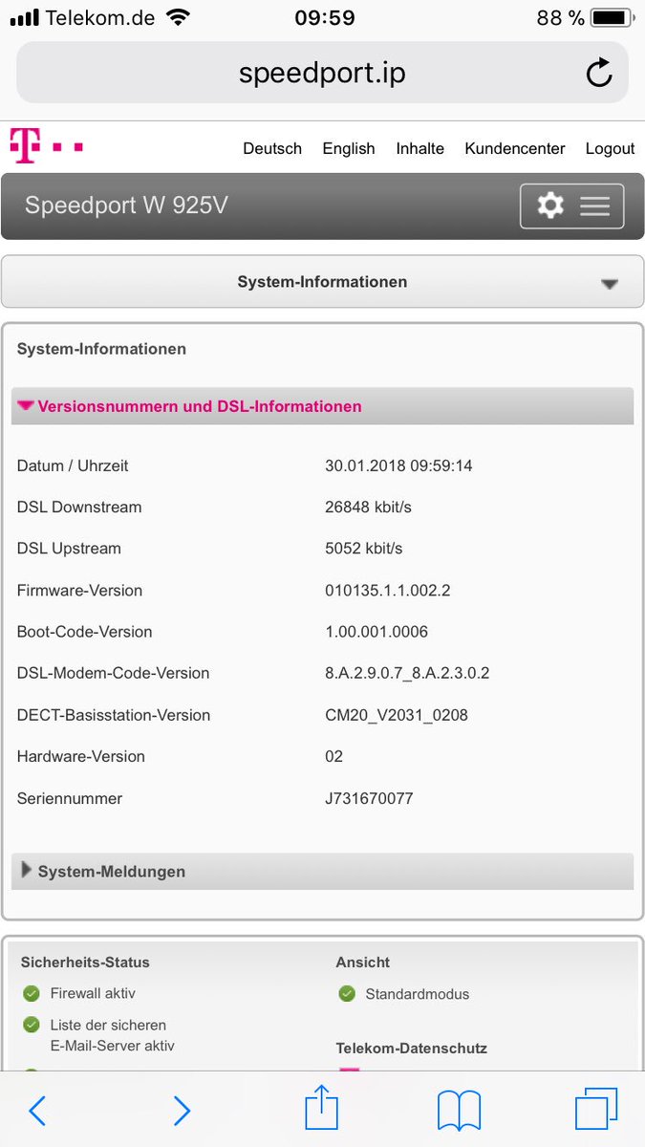This screenshot has width=645, height=1147.
Task: Select firmware version 010135.1.1.002.2
Action: pyautogui.click(x=388, y=591)
